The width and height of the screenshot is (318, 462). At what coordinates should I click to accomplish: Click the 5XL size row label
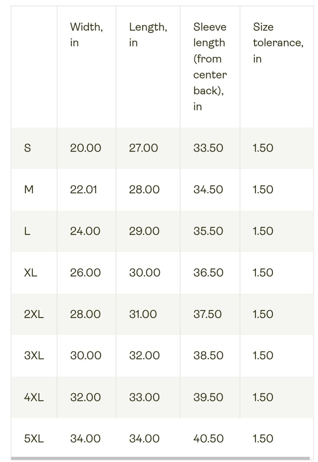[34, 439]
